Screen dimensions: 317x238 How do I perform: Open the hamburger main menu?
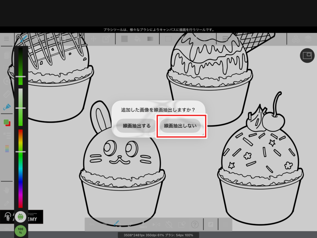tap(6, 39)
